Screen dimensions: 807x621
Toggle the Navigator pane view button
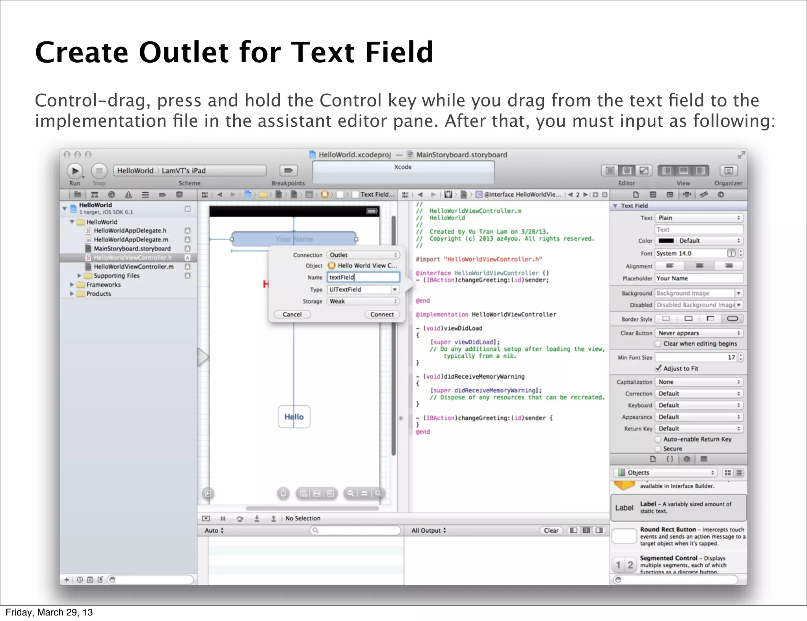click(x=667, y=171)
